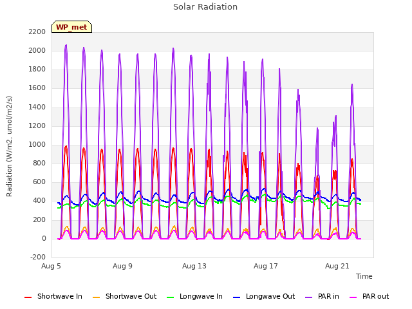Toggle the PAR out legend entry
This screenshot has width=412, height=309.
coord(369,296)
